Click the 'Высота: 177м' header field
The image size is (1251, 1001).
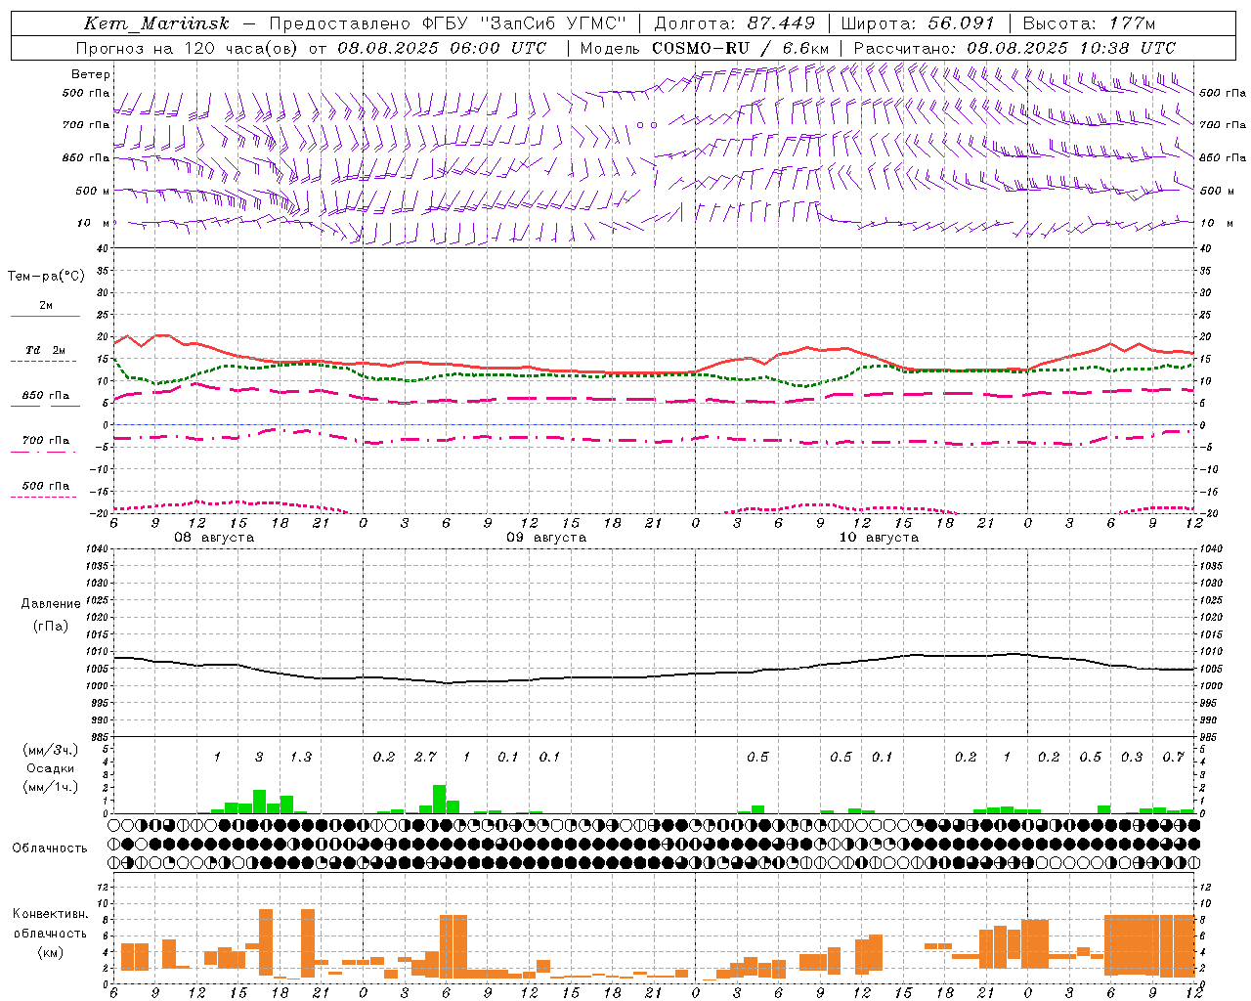(1089, 23)
